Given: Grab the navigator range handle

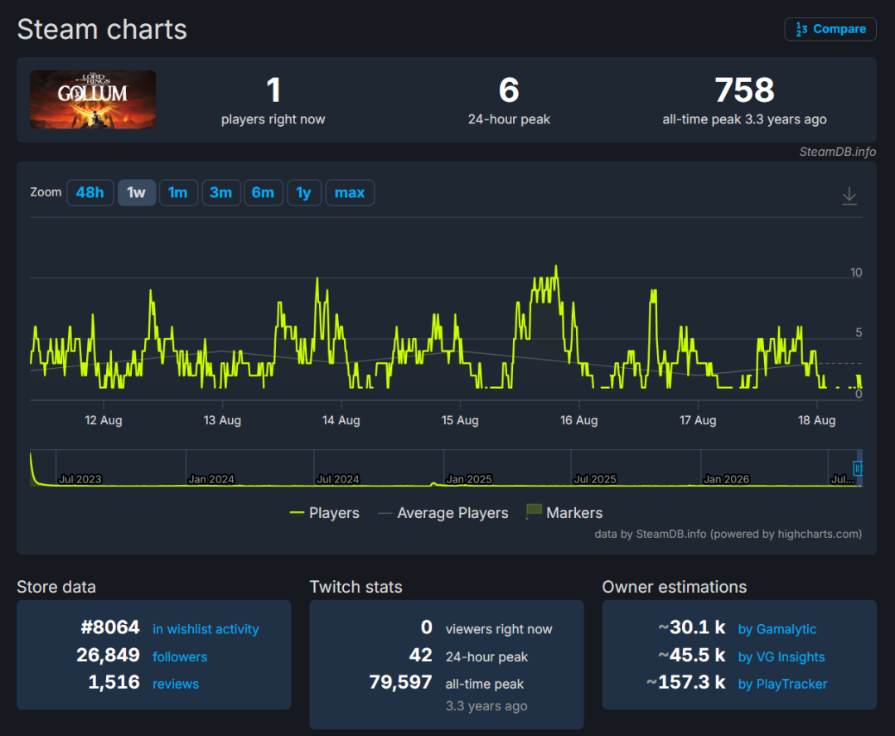Looking at the screenshot, I should coord(857,468).
